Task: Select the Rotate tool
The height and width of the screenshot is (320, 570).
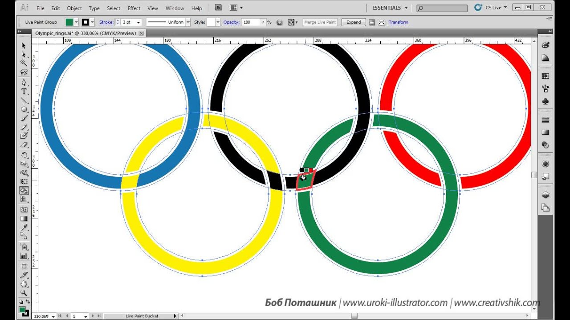Action: pos(24,155)
